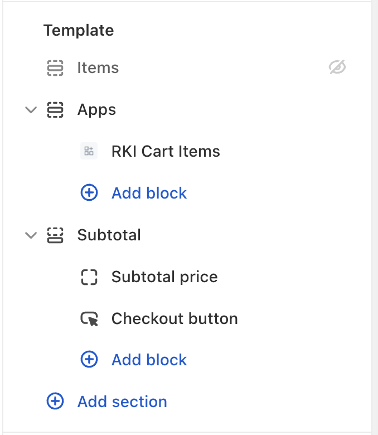
Task: Click the Items section icon
Action: click(55, 68)
